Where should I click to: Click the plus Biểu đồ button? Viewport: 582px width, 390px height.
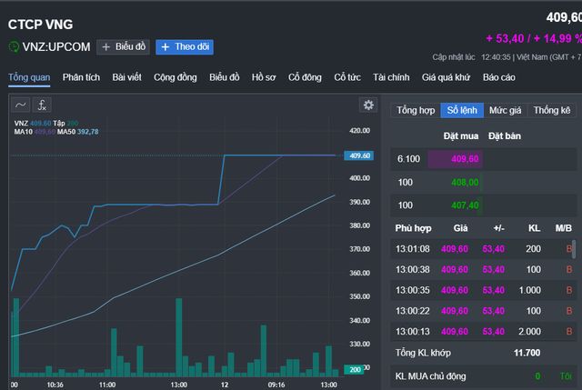(x=122, y=46)
